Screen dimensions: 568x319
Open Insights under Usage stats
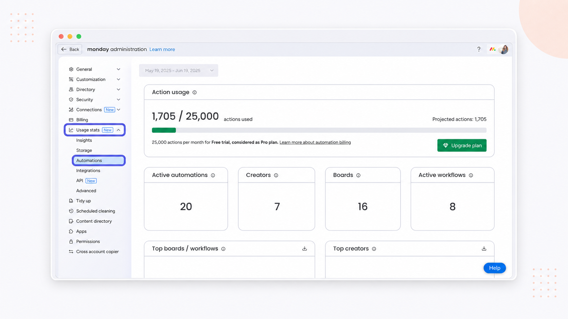84,140
